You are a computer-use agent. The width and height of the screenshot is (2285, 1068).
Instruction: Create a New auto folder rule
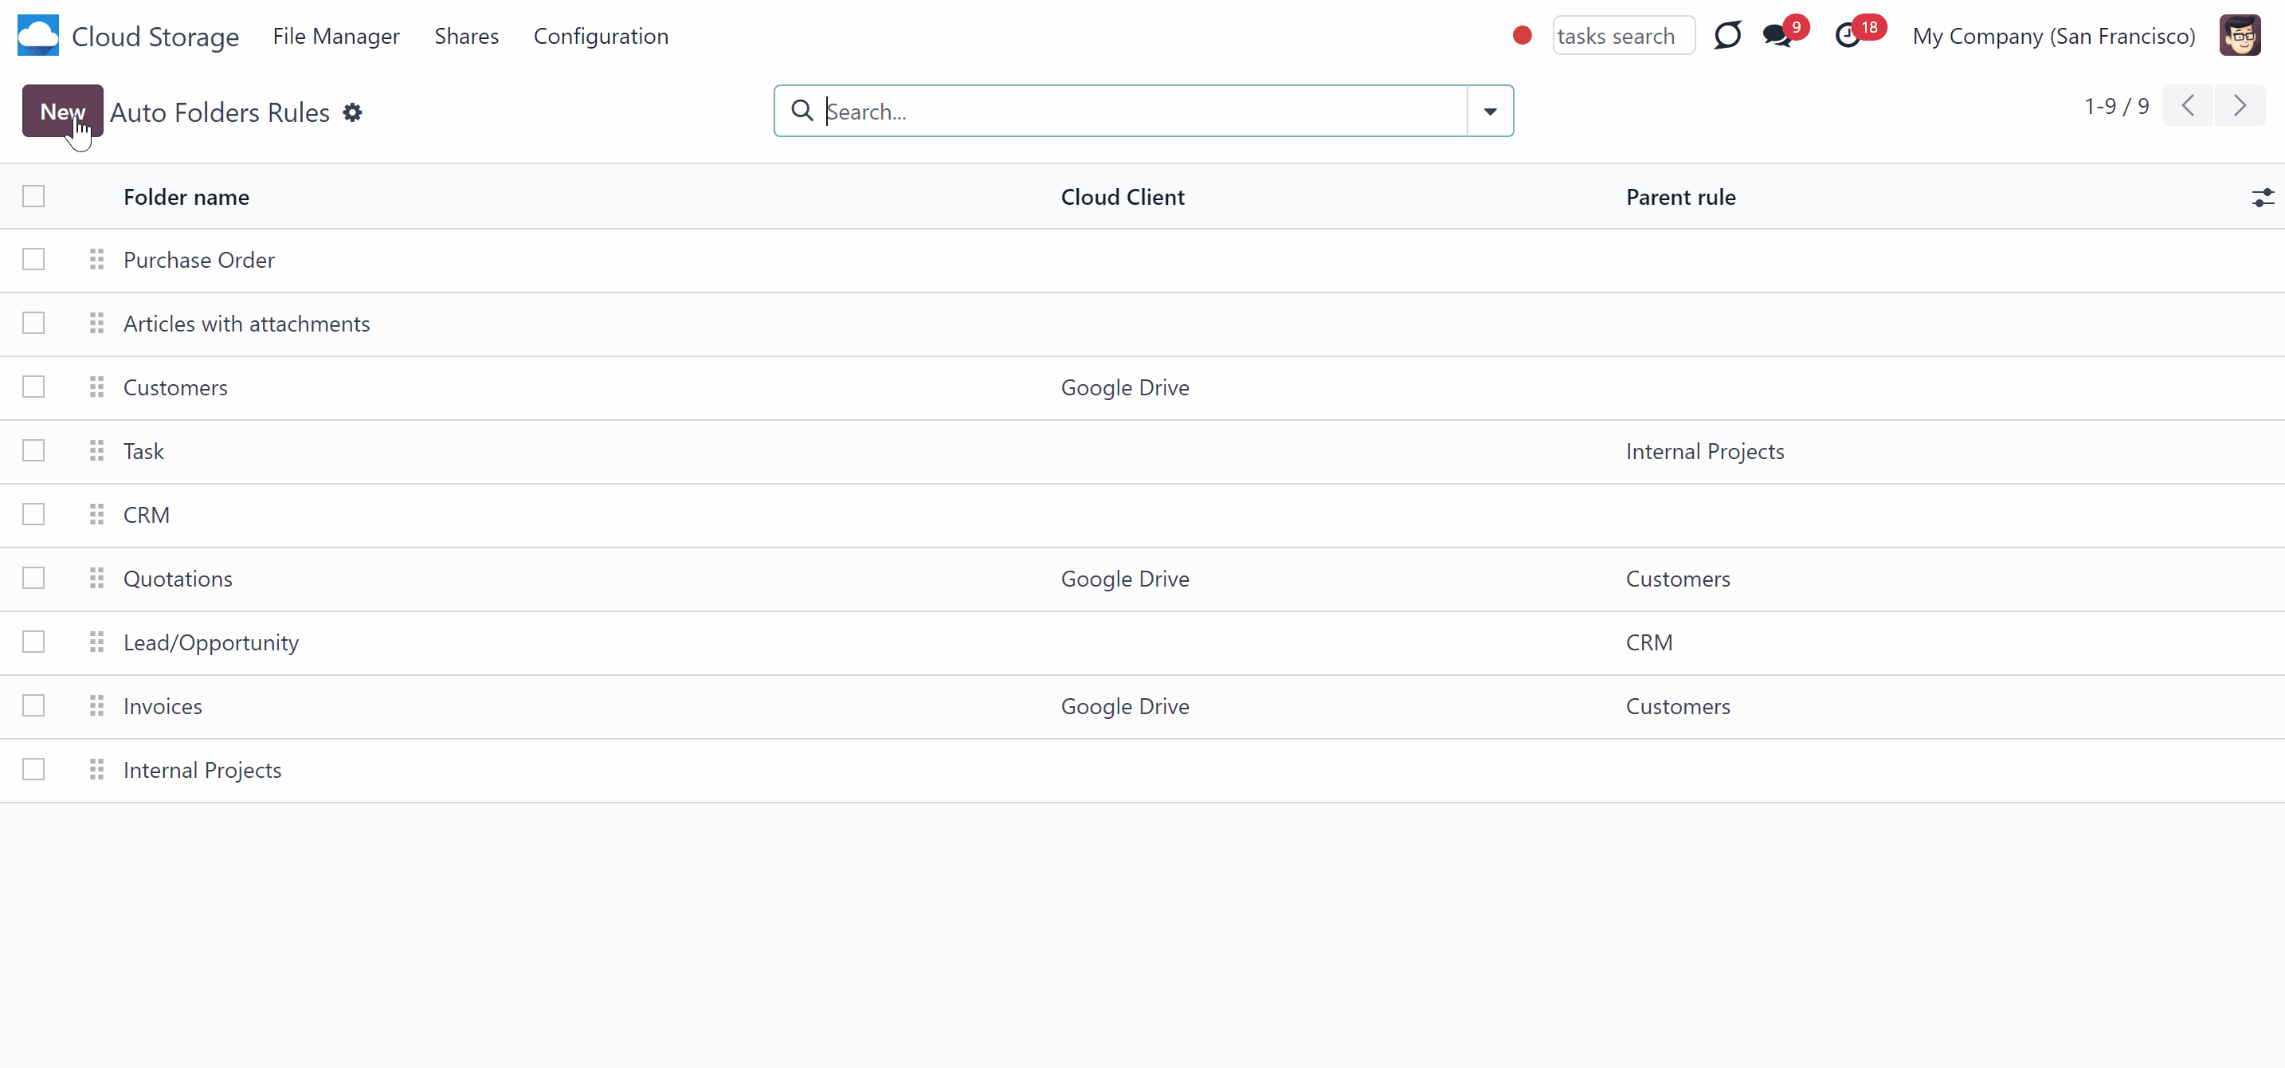click(x=62, y=111)
